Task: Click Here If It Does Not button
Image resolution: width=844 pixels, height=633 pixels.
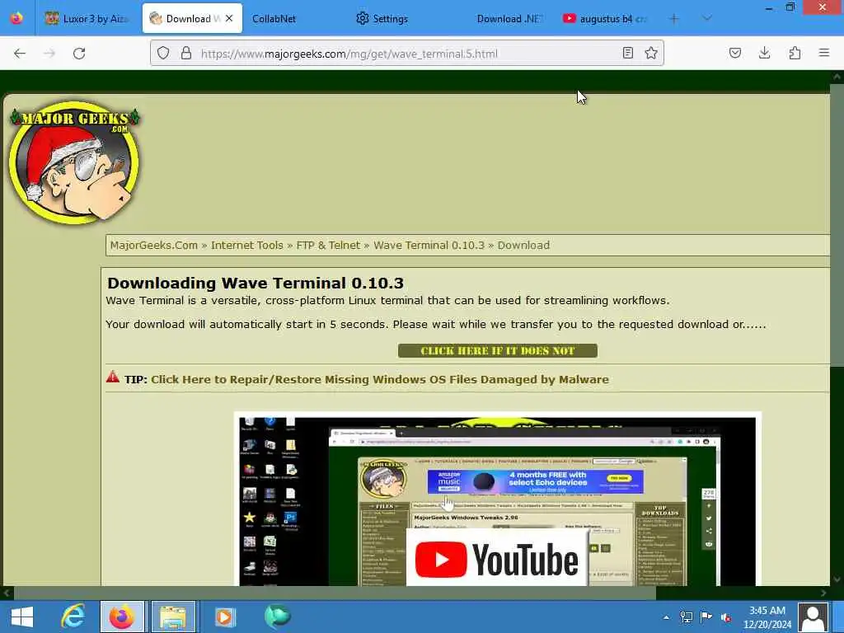Action: pyautogui.click(x=497, y=351)
